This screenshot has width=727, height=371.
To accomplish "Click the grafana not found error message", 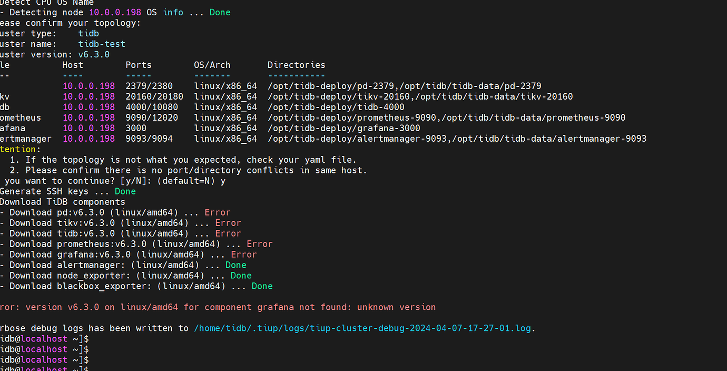I will tap(218, 307).
